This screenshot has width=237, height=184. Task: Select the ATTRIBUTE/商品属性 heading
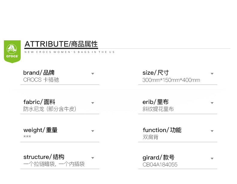[x=61, y=44]
